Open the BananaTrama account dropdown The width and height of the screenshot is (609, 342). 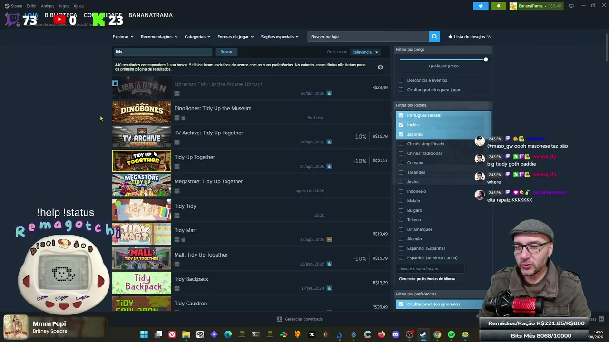click(536, 6)
